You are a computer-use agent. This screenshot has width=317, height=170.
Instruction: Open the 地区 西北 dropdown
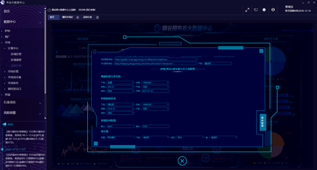point(190,137)
